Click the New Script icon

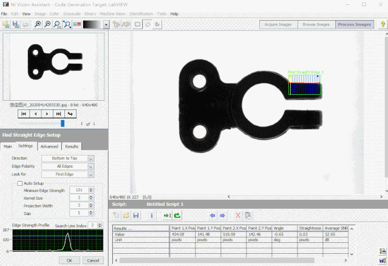116,215
